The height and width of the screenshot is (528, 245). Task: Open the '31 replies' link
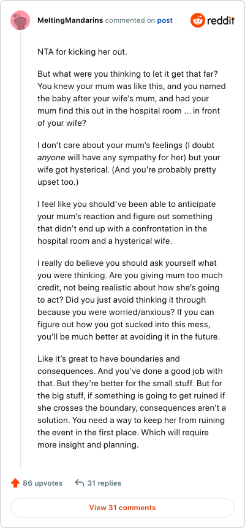click(x=104, y=483)
